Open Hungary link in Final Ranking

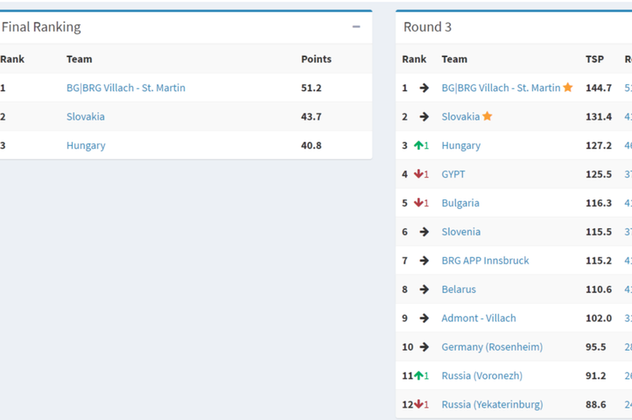pos(86,145)
